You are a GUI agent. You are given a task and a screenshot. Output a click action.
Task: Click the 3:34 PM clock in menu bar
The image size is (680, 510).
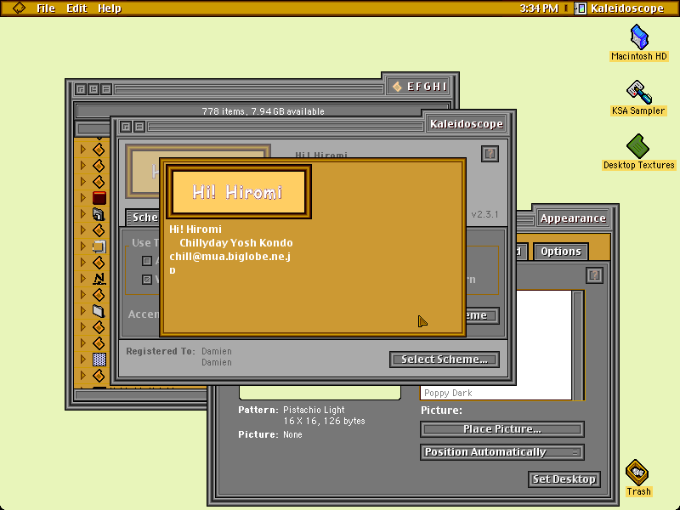click(x=539, y=8)
